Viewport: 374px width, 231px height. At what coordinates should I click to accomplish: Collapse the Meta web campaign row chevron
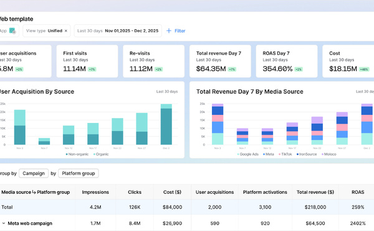click(x=4, y=223)
